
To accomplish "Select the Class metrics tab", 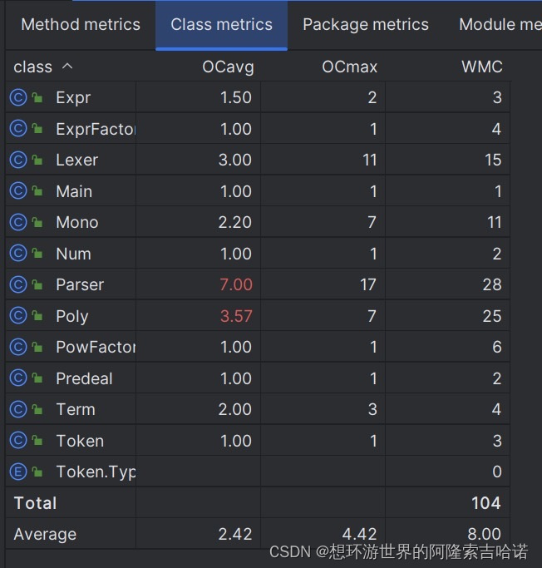I will (222, 25).
